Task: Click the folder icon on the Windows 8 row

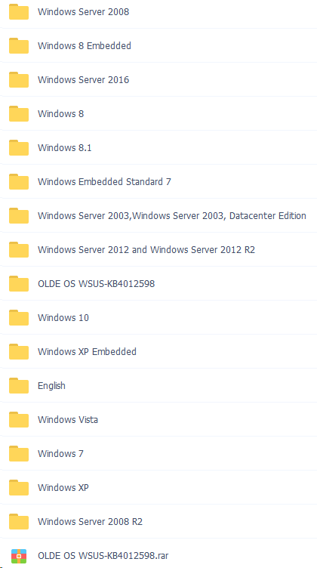Action: point(19,114)
